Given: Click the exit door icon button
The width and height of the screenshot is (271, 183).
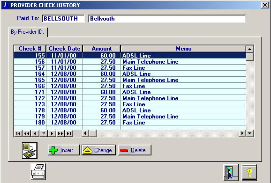Looking at the screenshot, I should (231, 173).
